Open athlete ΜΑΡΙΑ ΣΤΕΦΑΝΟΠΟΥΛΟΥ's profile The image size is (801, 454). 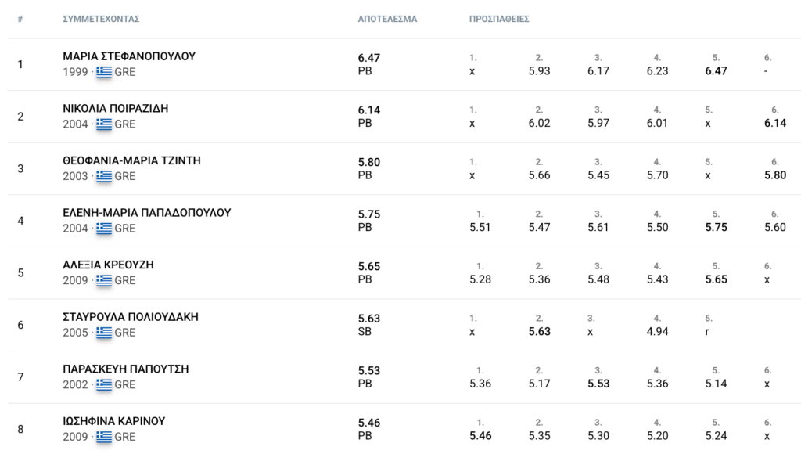coord(129,56)
